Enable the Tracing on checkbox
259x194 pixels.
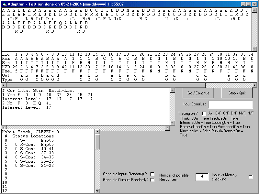tap(204, 113)
